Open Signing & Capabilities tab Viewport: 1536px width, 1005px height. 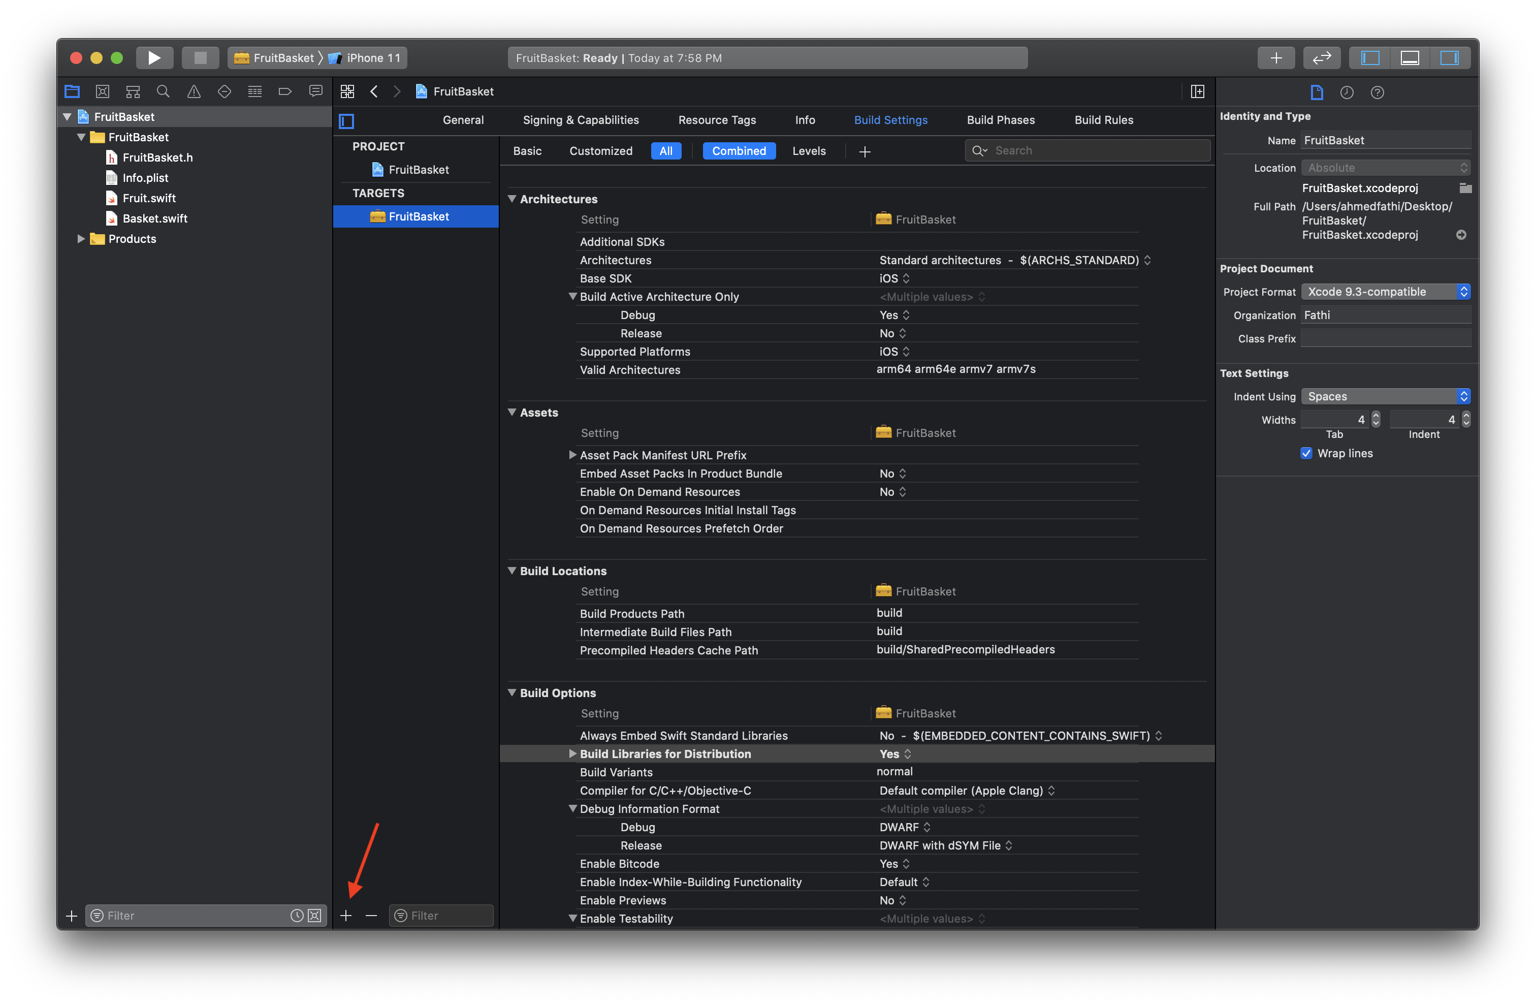click(581, 120)
